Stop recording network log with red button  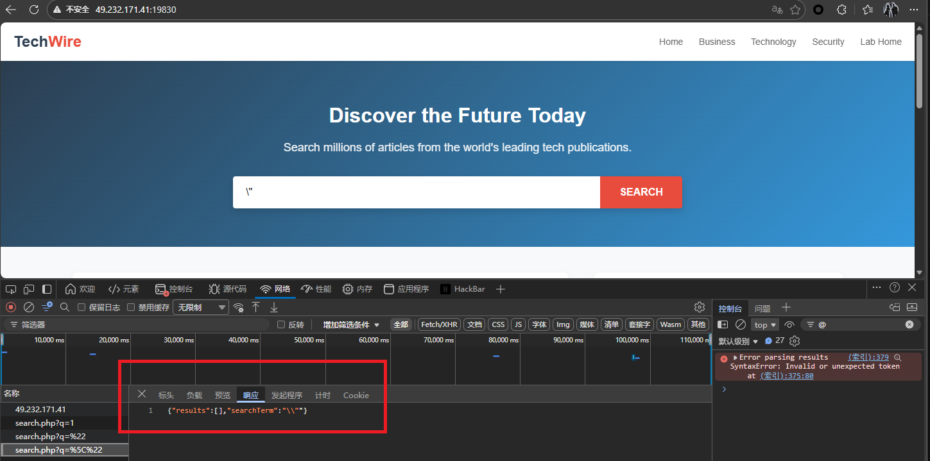click(x=11, y=308)
